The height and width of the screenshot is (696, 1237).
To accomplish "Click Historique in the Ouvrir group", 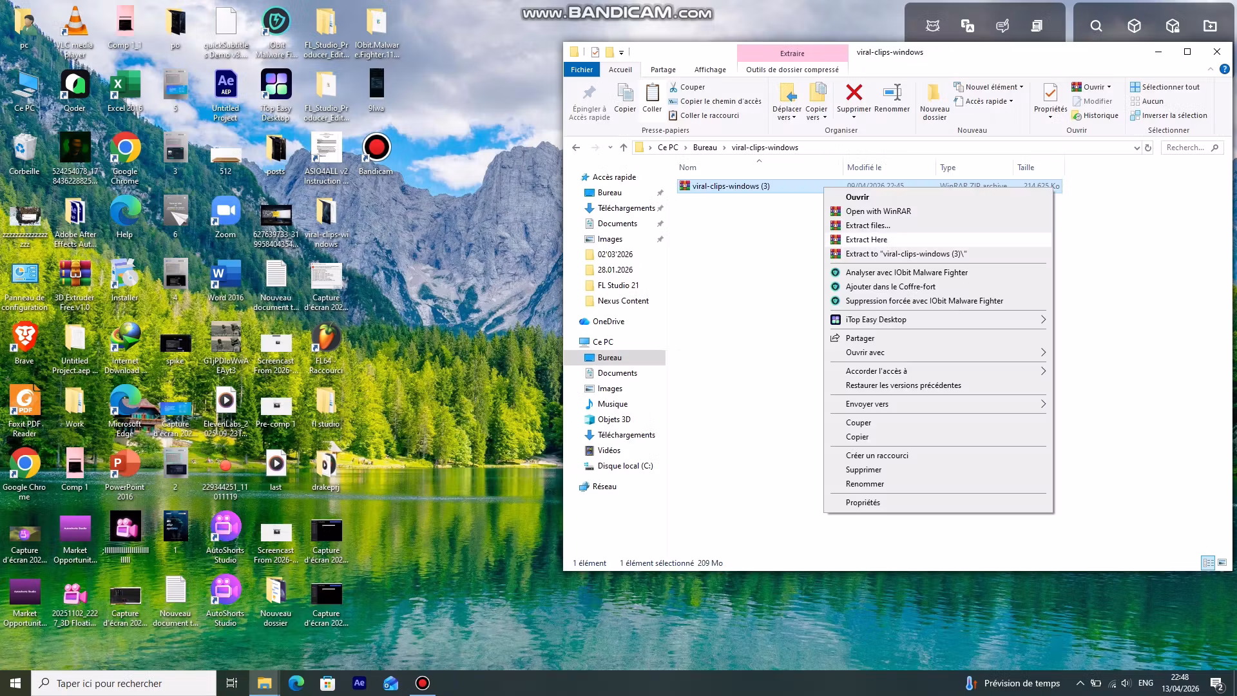I will (1095, 115).
